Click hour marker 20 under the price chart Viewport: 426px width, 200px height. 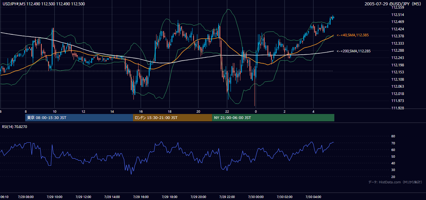pos(198,112)
